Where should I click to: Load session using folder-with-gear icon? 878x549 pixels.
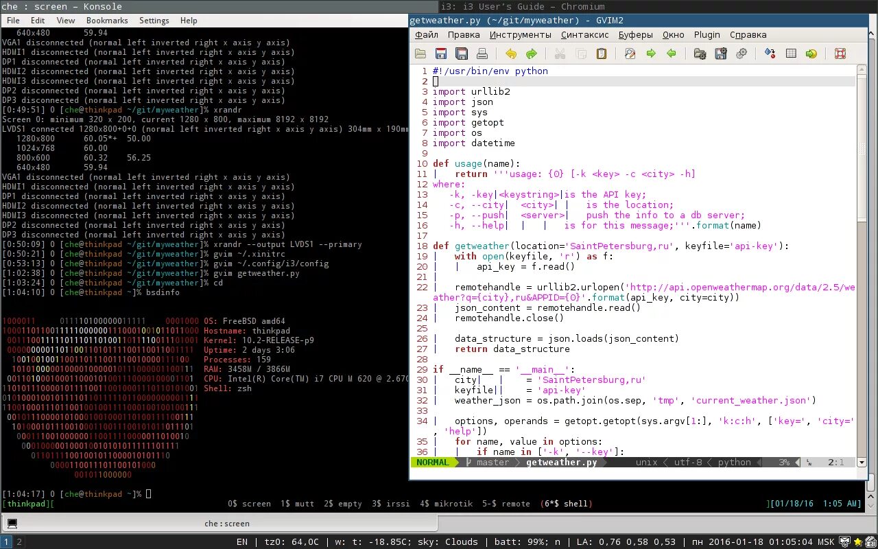(700, 54)
